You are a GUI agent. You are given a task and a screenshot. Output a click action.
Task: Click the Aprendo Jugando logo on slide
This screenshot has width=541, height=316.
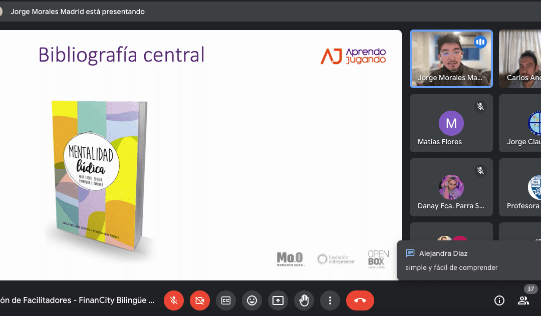353,56
